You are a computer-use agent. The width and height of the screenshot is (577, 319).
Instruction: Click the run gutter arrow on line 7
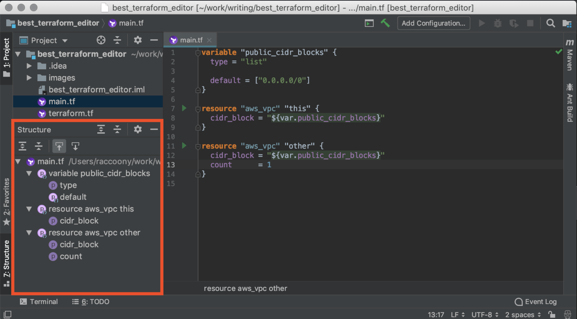(x=184, y=108)
